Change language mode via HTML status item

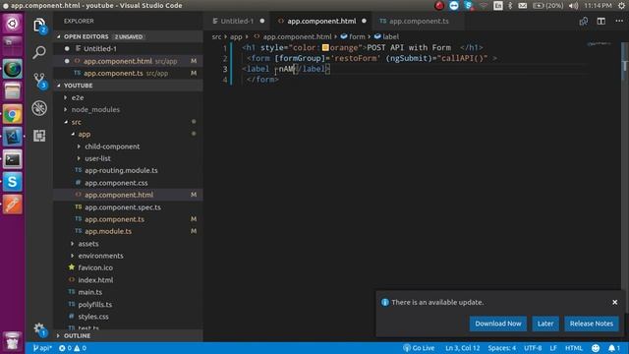click(574, 348)
